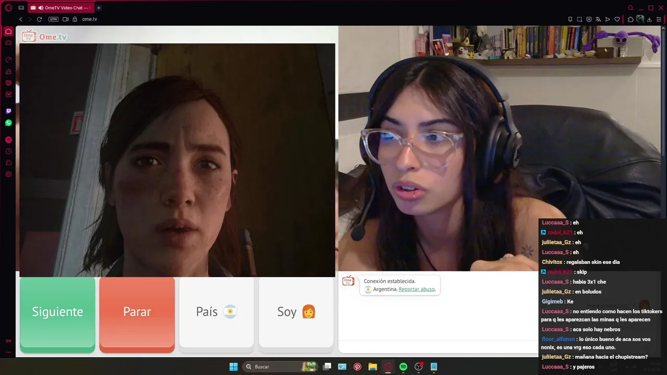Open ad blocker shield icon

tap(589, 19)
